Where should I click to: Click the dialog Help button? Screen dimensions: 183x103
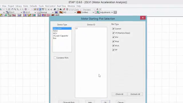point(90,102)
